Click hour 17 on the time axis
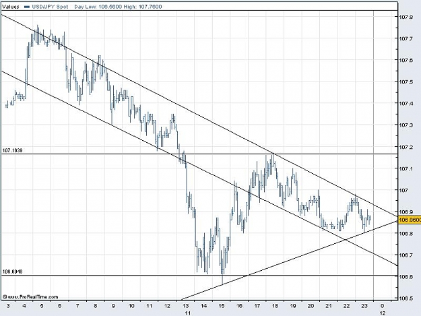 257,305
